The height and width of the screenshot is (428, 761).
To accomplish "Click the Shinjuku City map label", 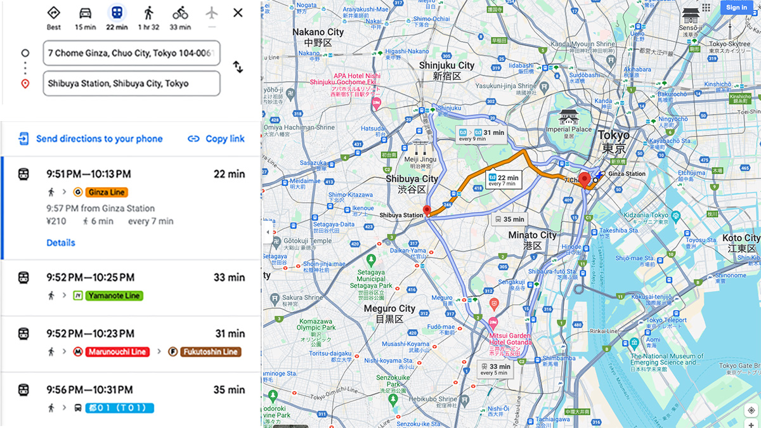I will pyautogui.click(x=447, y=70).
